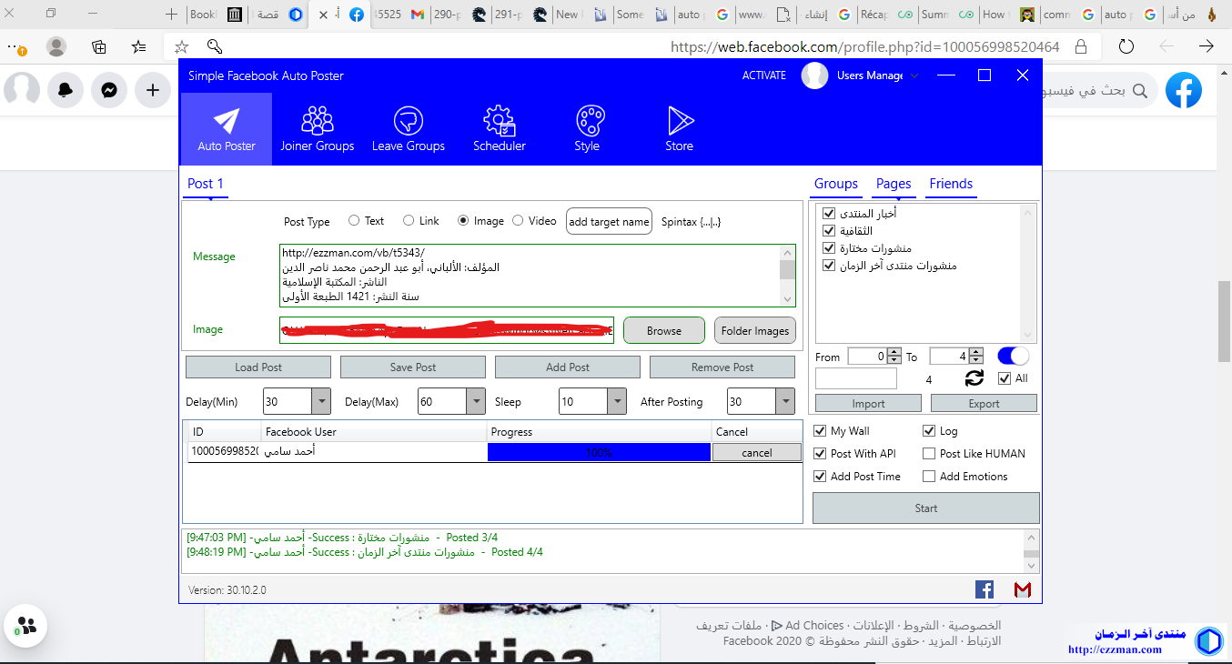Open the Store icon
Viewport: 1232px width, 664px height.
coord(679,128)
